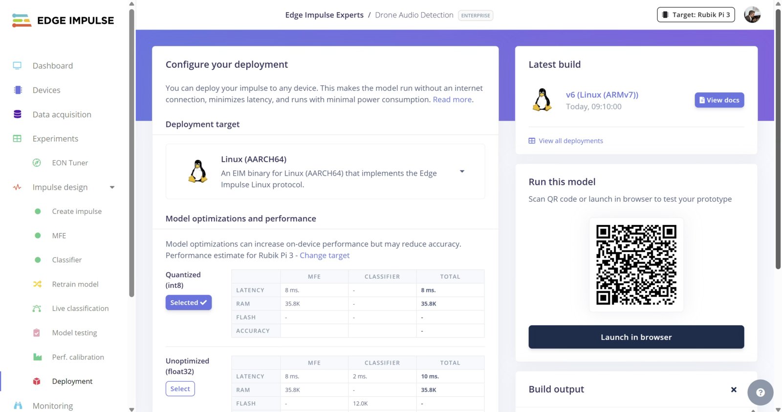The image size is (782, 412).
Task: Select the Unoptimized (float32) model
Action: coord(180,389)
